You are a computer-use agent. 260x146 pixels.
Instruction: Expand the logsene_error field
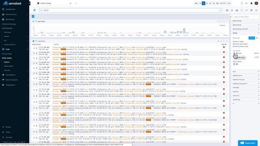tap(245, 75)
